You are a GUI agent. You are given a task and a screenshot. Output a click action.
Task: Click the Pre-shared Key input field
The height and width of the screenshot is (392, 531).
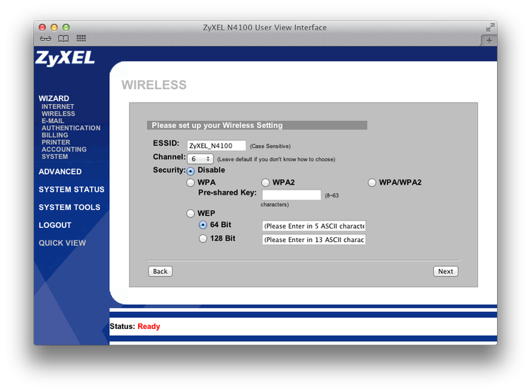pyautogui.click(x=292, y=195)
